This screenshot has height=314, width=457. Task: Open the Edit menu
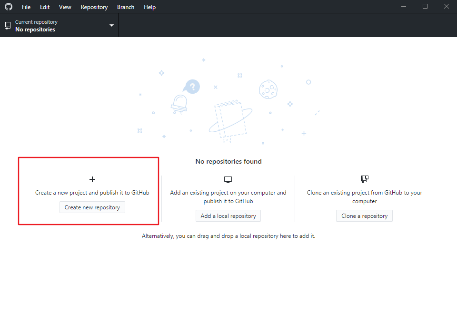pos(45,7)
